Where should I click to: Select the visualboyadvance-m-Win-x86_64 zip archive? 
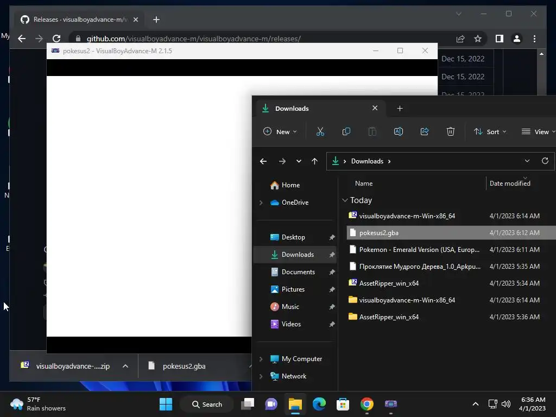click(x=451, y=216)
